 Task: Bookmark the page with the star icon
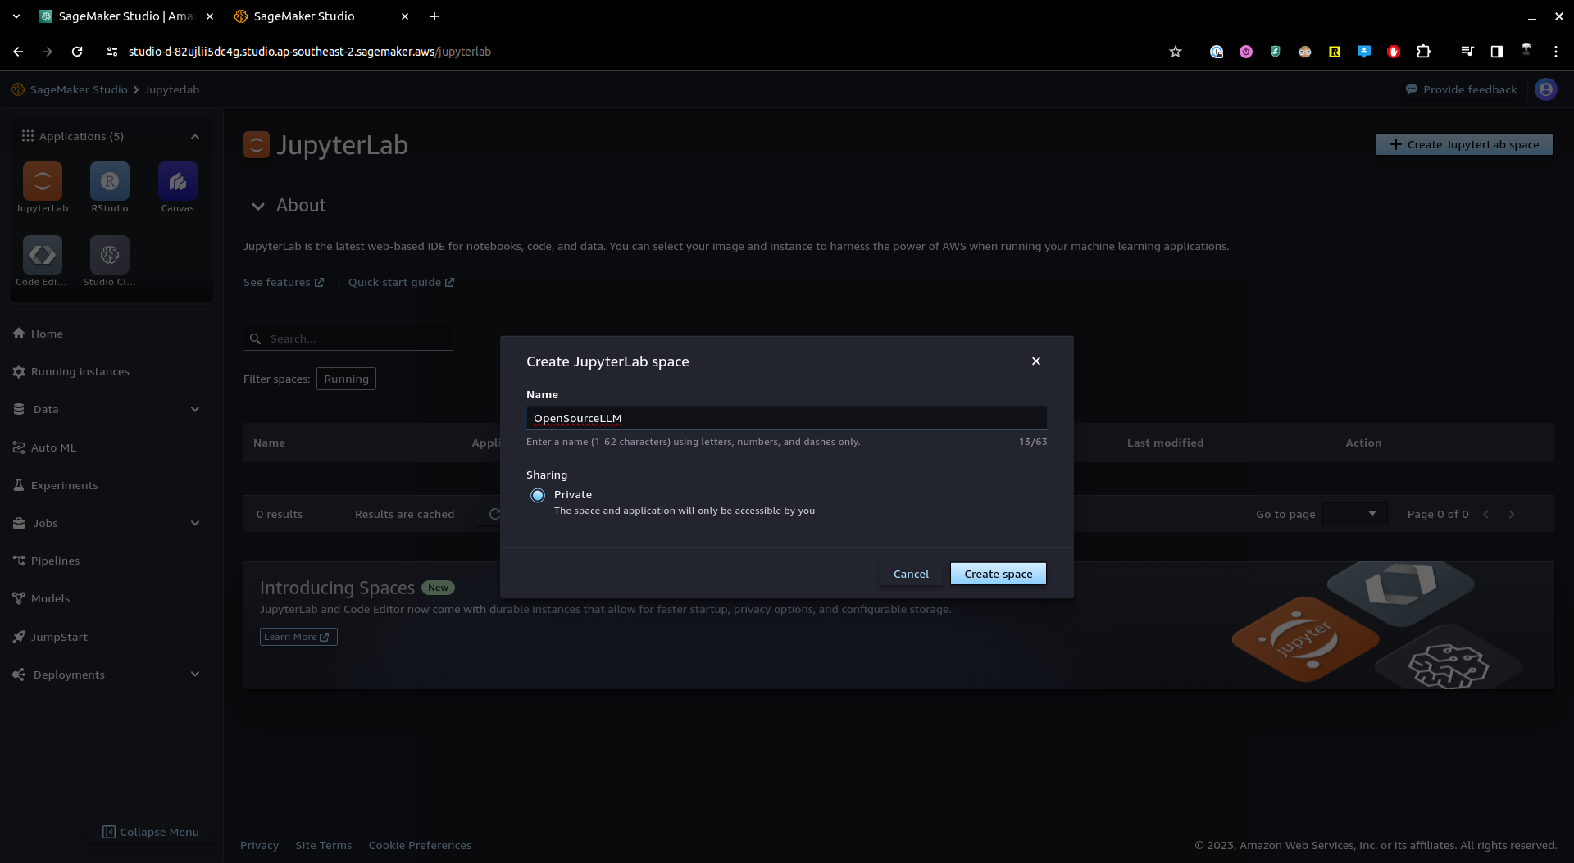1176,51
